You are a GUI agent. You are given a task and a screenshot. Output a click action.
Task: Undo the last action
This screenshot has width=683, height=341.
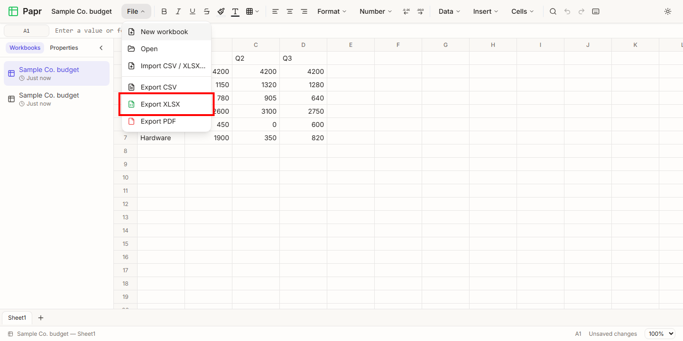[567, 11]
